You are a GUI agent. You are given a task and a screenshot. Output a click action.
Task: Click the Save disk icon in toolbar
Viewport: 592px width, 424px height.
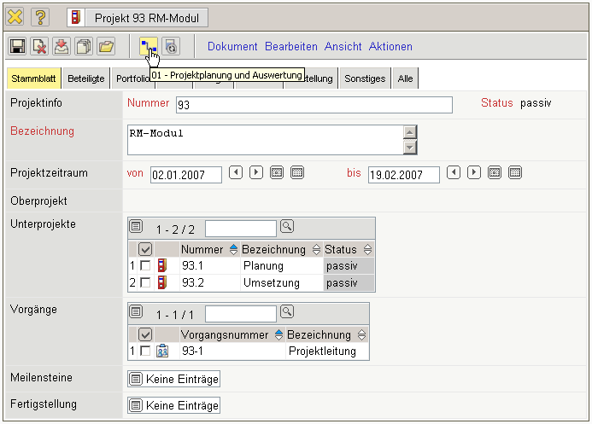pos(17,46)
